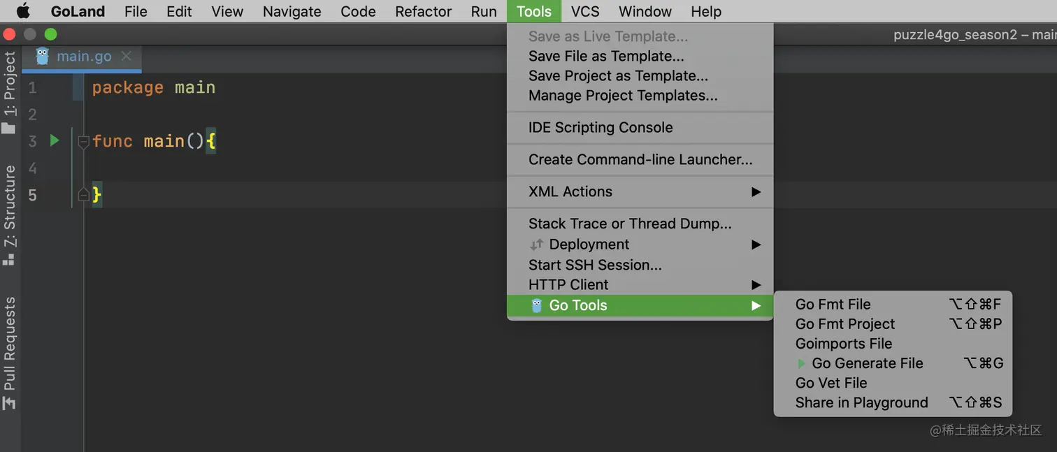Choose Share in Playground
This screenshot has width=1057, height=452.
(861, 402)
